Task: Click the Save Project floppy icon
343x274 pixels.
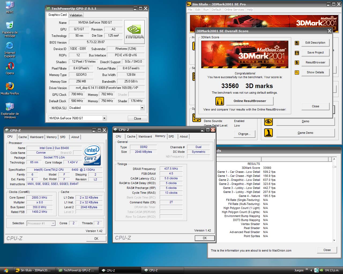Action: (297, 53)
